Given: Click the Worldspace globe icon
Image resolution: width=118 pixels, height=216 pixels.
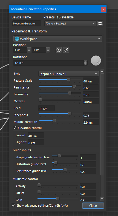Looking at the screenshot, I should 17,39.
